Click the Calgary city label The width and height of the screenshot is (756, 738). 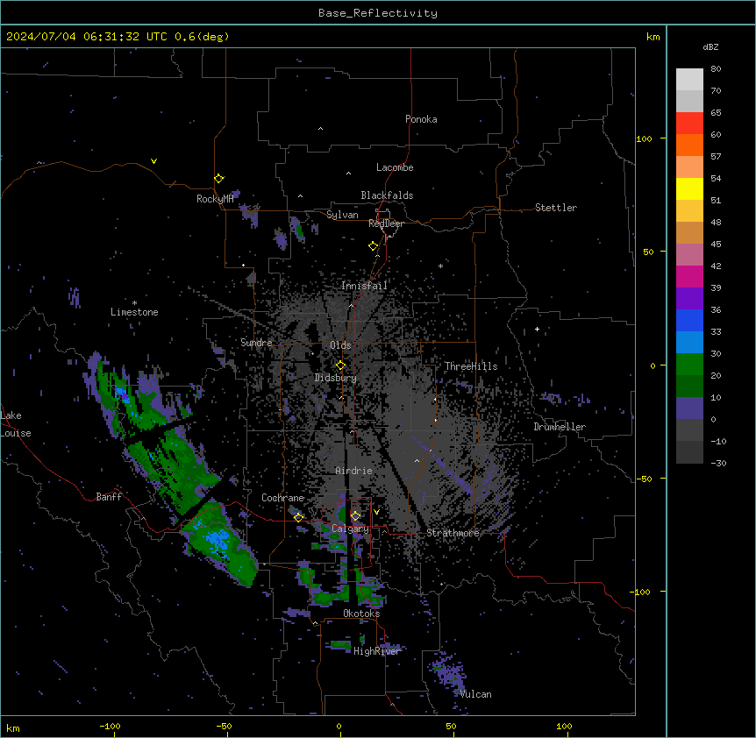point(350,529)
